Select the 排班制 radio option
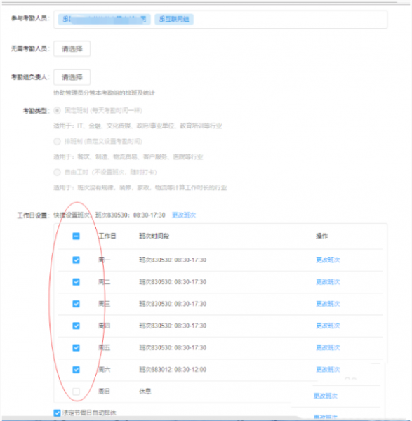The height and width of the screenshot is (421, 412). click(57, 141)
